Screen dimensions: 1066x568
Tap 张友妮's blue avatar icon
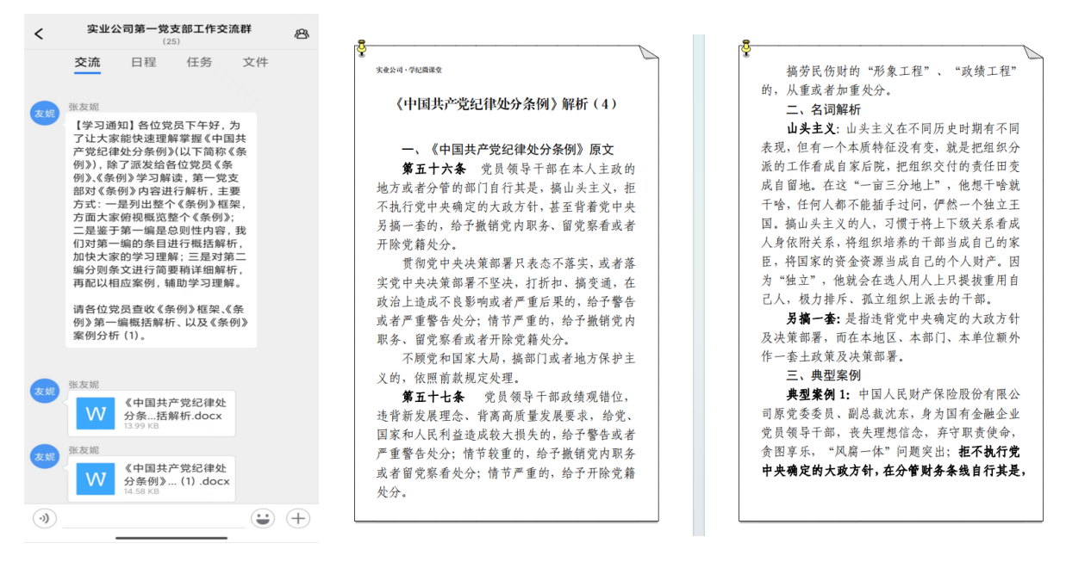tap(44, 114)
